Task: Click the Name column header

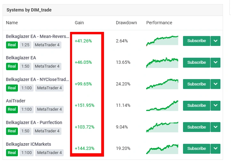Action: coord(12,23)
